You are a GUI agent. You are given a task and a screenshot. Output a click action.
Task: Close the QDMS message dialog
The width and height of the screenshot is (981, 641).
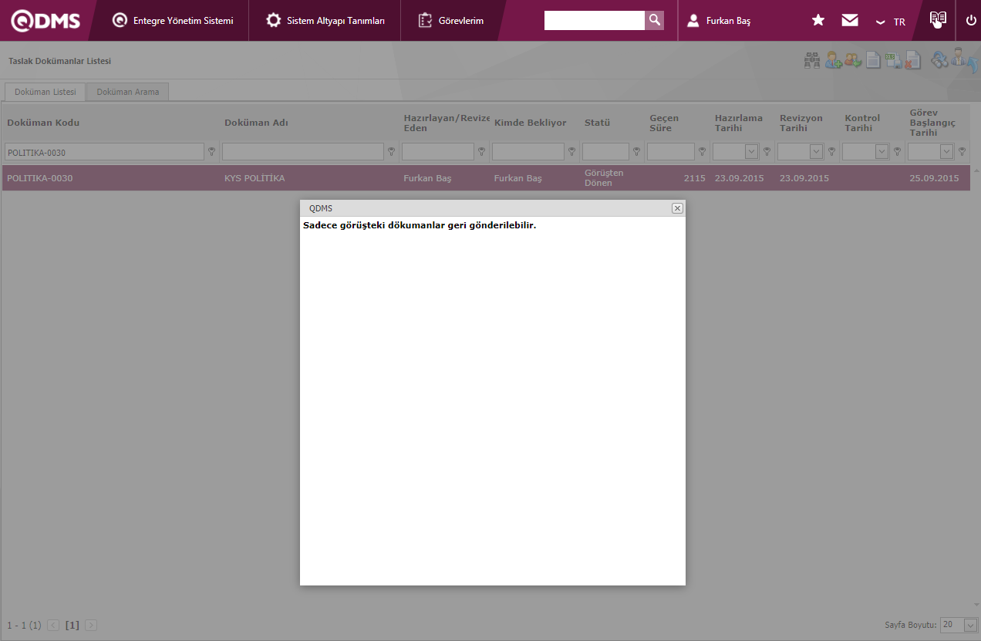tap(677, 208)
